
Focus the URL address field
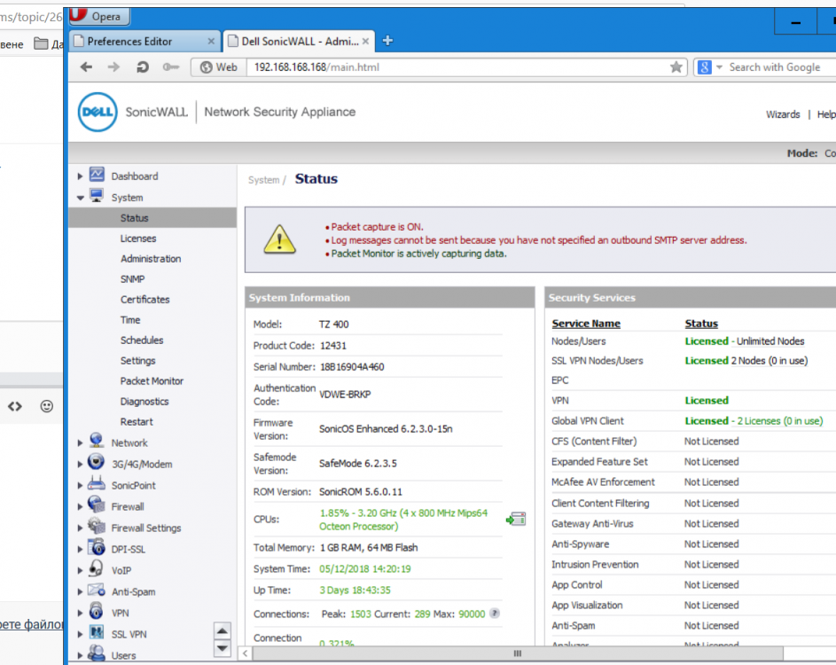[458, 67]
